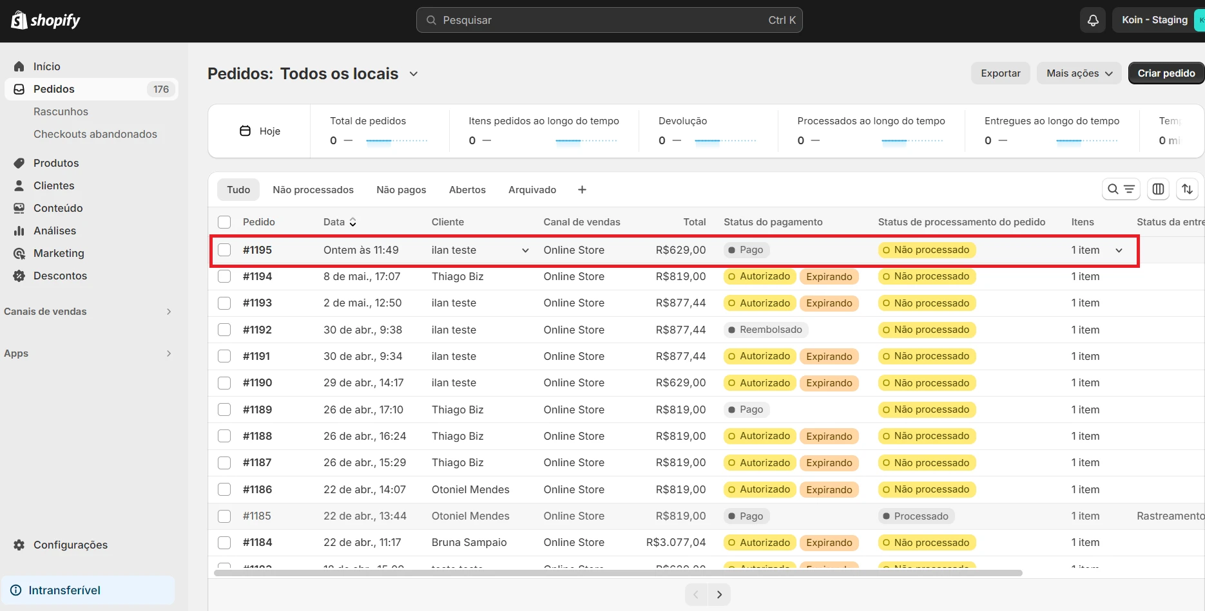This screenshot has width=1205, height=611.
Task: Open the Mais ações dropdown
Action: coord(1079,73)
